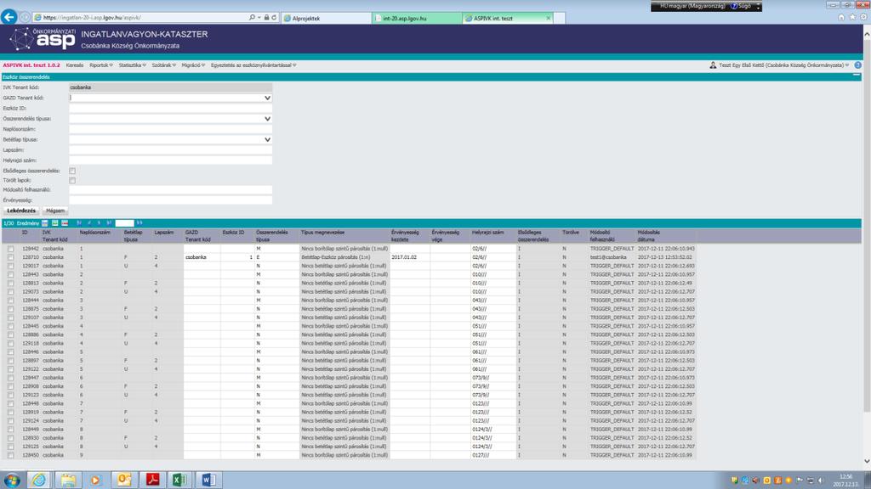Open the browser tools gear icon
Screen dimensions: 871x489
tap(864, 17)
